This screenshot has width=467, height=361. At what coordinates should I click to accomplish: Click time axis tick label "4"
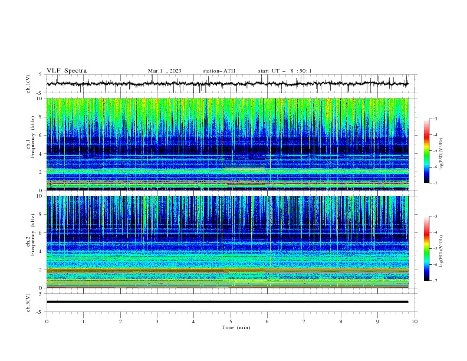[x=193, y=321]
